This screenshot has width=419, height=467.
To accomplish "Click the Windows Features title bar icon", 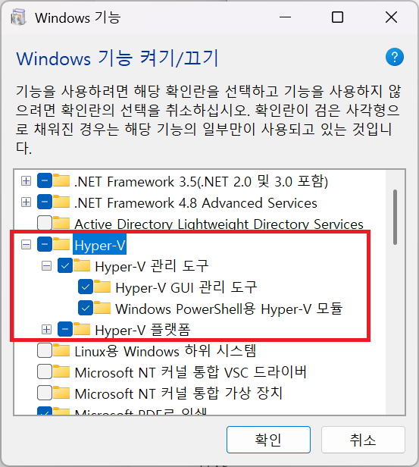I will tap(18, 17).
